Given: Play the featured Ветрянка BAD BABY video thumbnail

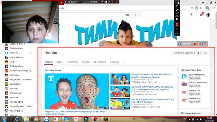Looking at the screenshot, I should [77, 91].
